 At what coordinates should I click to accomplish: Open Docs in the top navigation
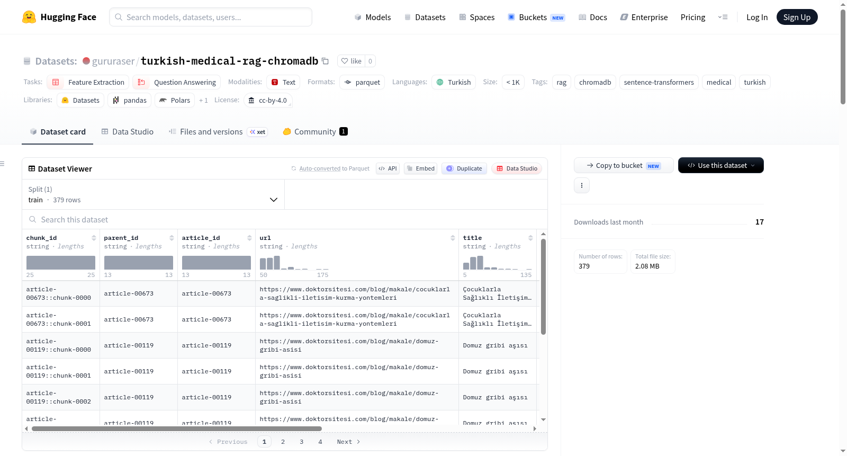coord(593,17)
